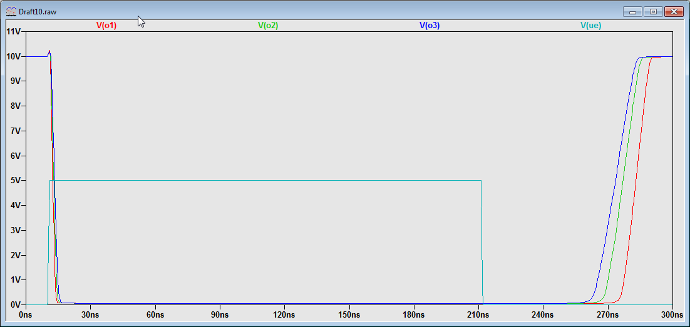Viewport: 690px width, 327px height.
Task: Click the 270ns time axis label
Action: (x=608, y=315)
